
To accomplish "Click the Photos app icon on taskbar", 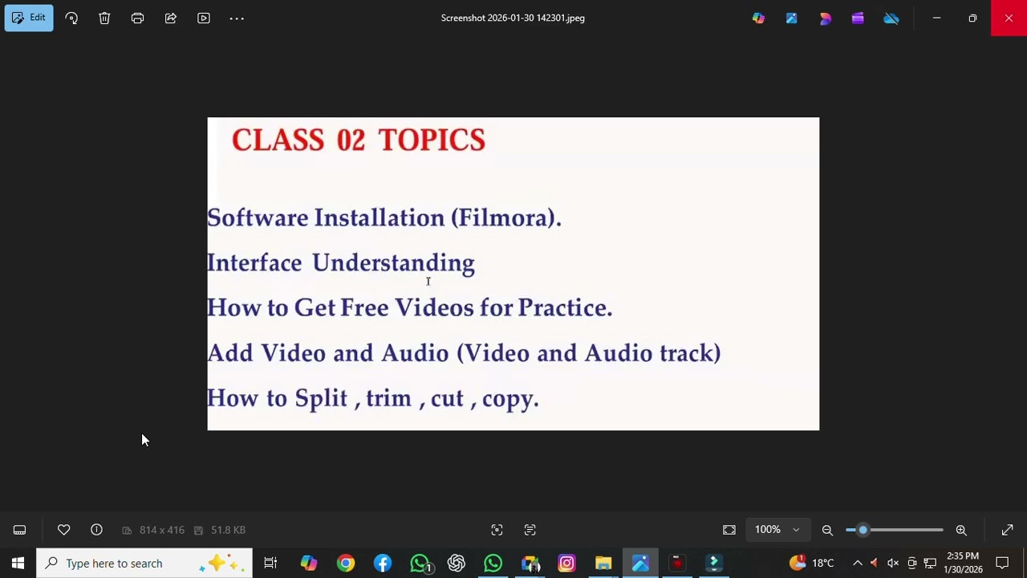I will click(x=640, y=563).
